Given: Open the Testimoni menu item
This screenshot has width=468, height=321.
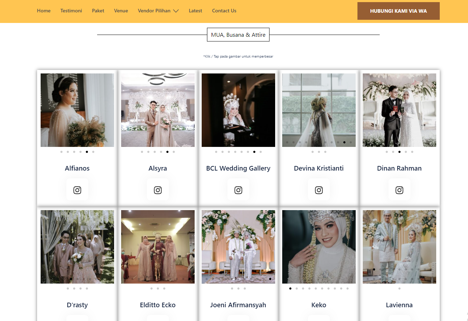Looking at the screenshot, I should 71,11.
